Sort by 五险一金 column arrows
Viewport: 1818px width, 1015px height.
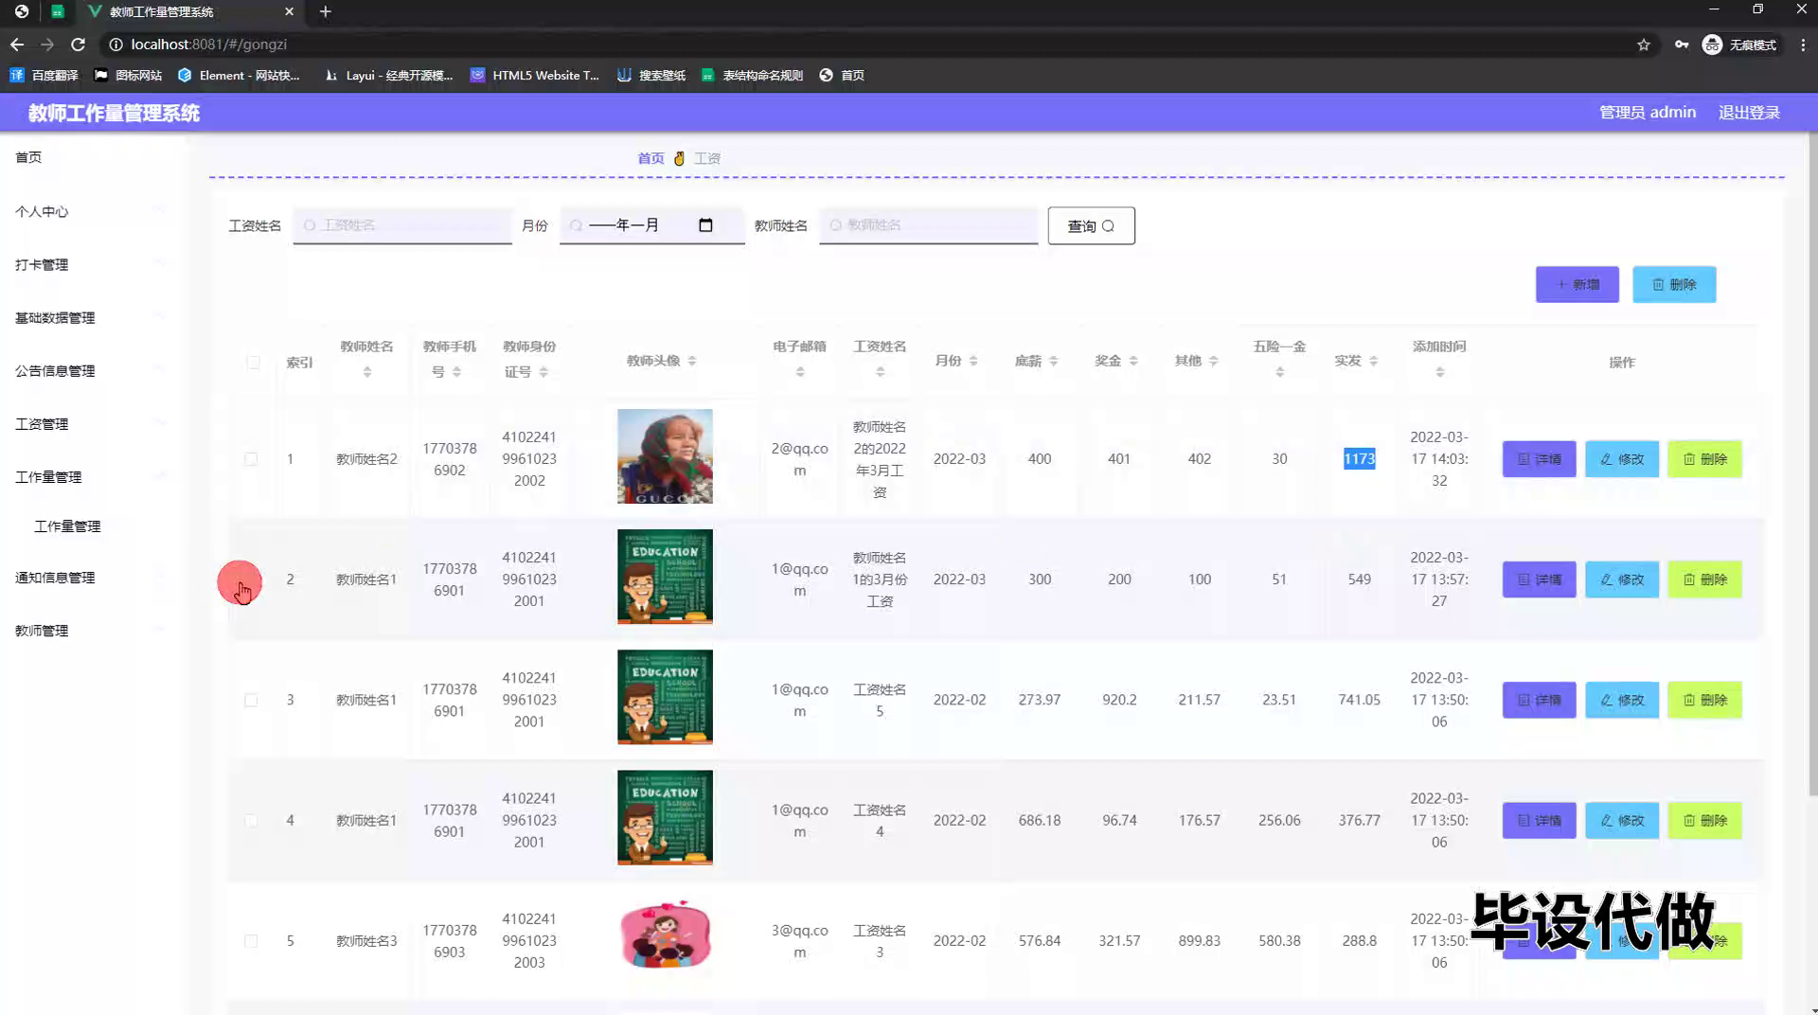click(1279, 372)
